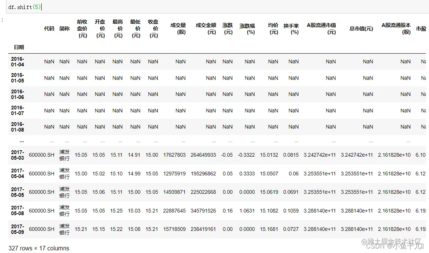This screenshot has width=429, height=253.
Task: Click average price 15.0132
Action: [269, 155]
